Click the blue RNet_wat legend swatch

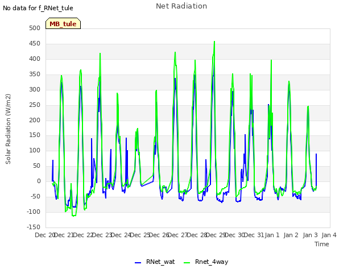[138, 263]
